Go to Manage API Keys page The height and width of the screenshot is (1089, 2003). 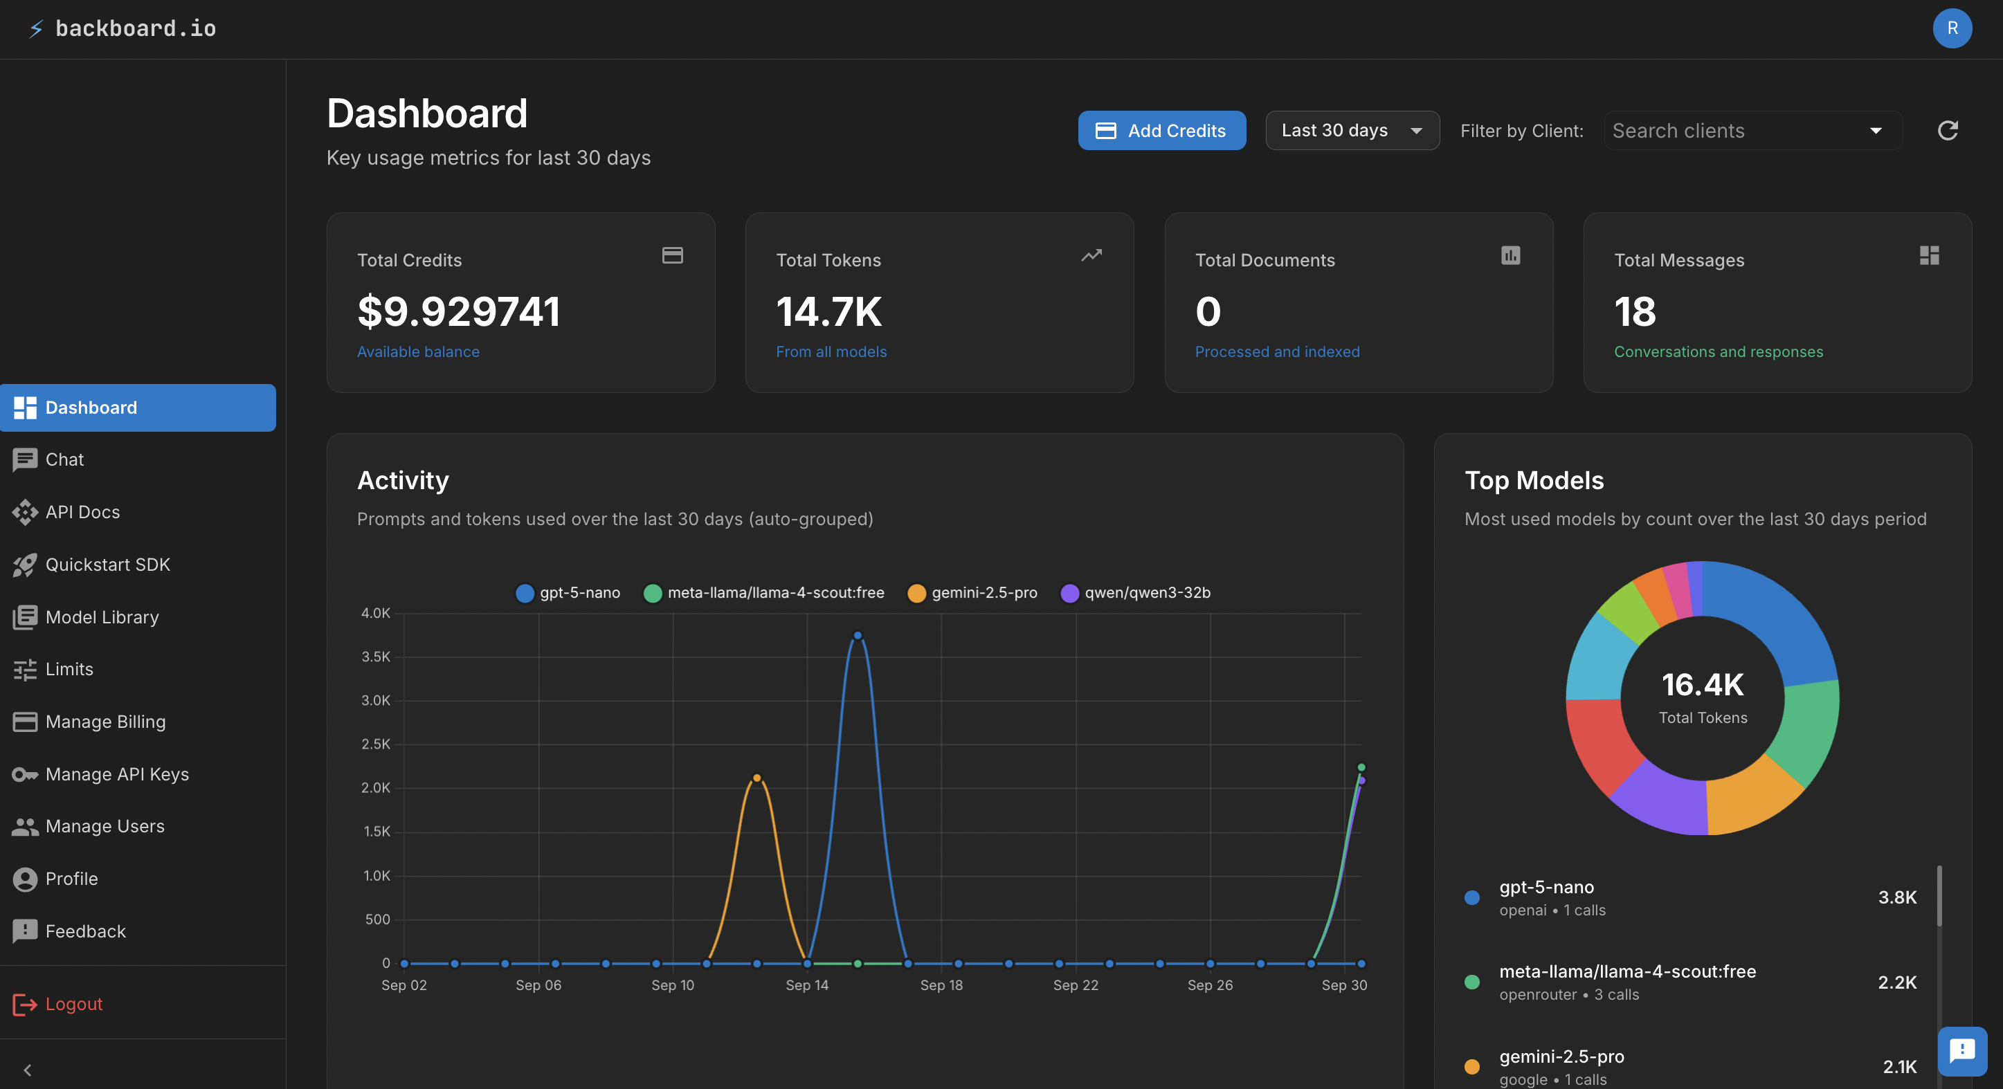(117, 774)
